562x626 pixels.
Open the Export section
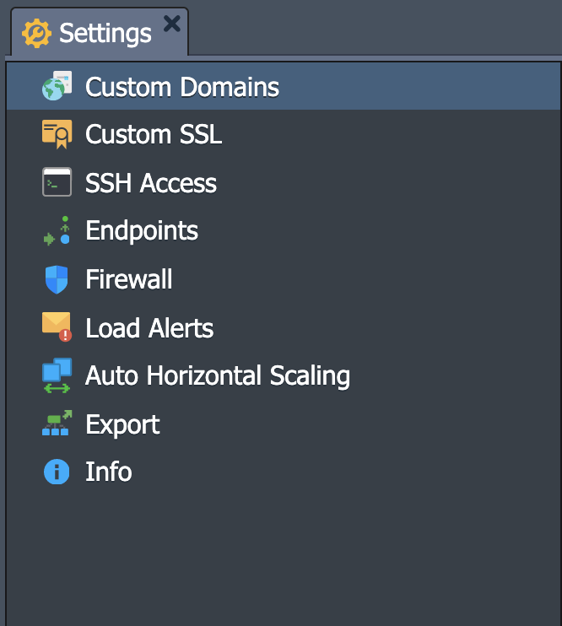click(x=284, y=424)
